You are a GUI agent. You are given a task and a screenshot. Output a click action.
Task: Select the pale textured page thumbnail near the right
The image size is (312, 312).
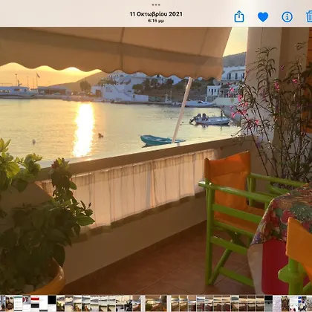coord(277,303)
